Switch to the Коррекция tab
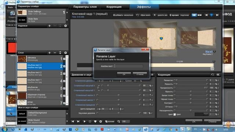The height and width of the screenshot is (132, 235). click(x=114, y=7)
